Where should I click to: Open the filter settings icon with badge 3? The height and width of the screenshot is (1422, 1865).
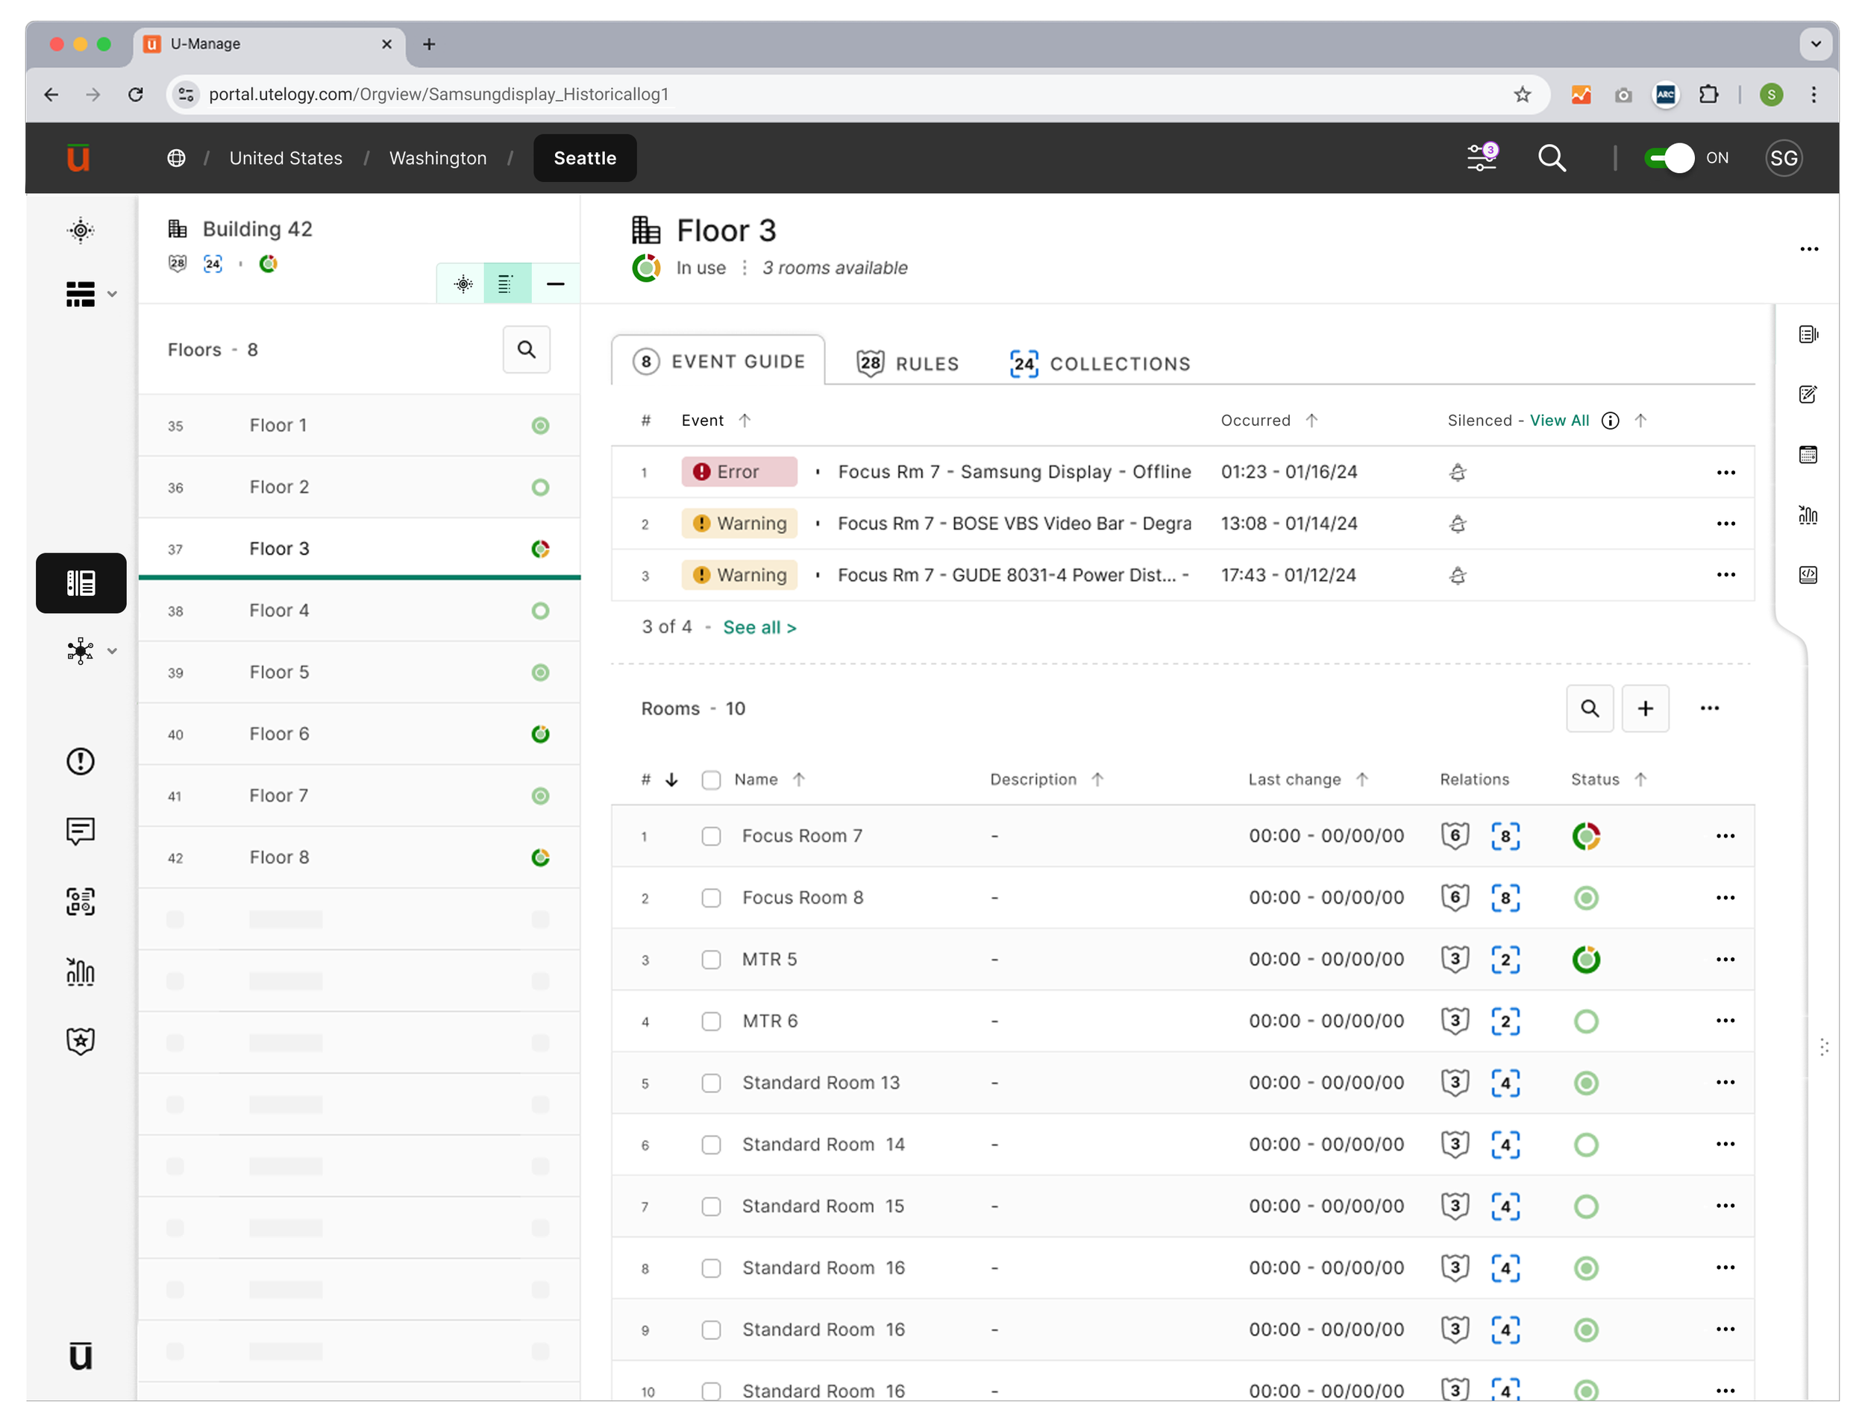[1482, 157]
